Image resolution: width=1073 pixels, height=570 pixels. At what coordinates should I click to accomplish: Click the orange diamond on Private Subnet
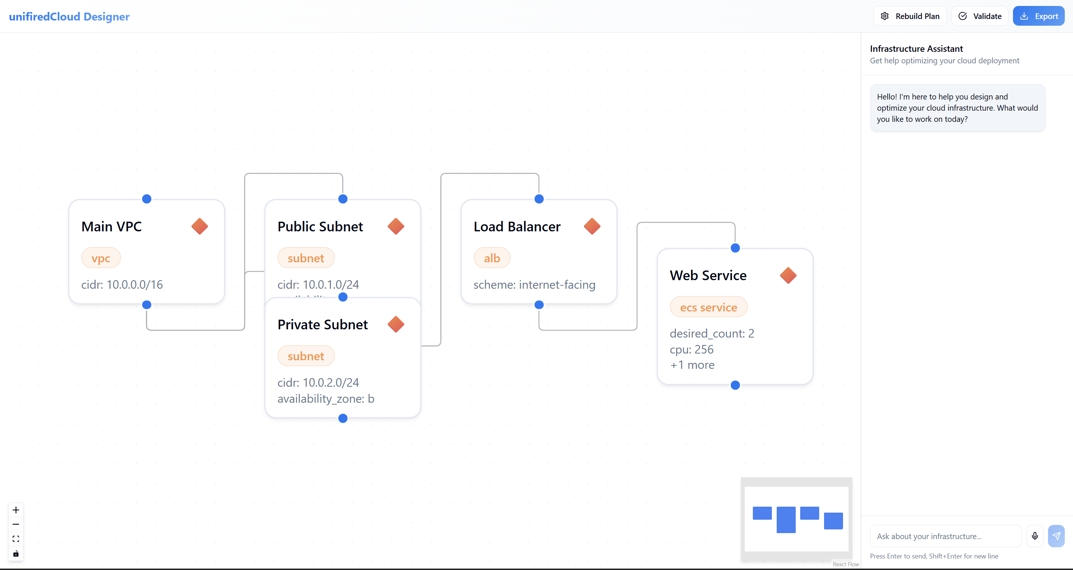tap(396, 324)
